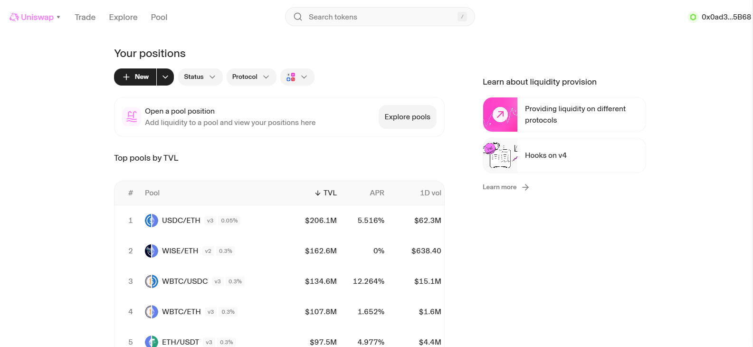
Task: Click the $1.6M volume value
Action: [430, 312]
